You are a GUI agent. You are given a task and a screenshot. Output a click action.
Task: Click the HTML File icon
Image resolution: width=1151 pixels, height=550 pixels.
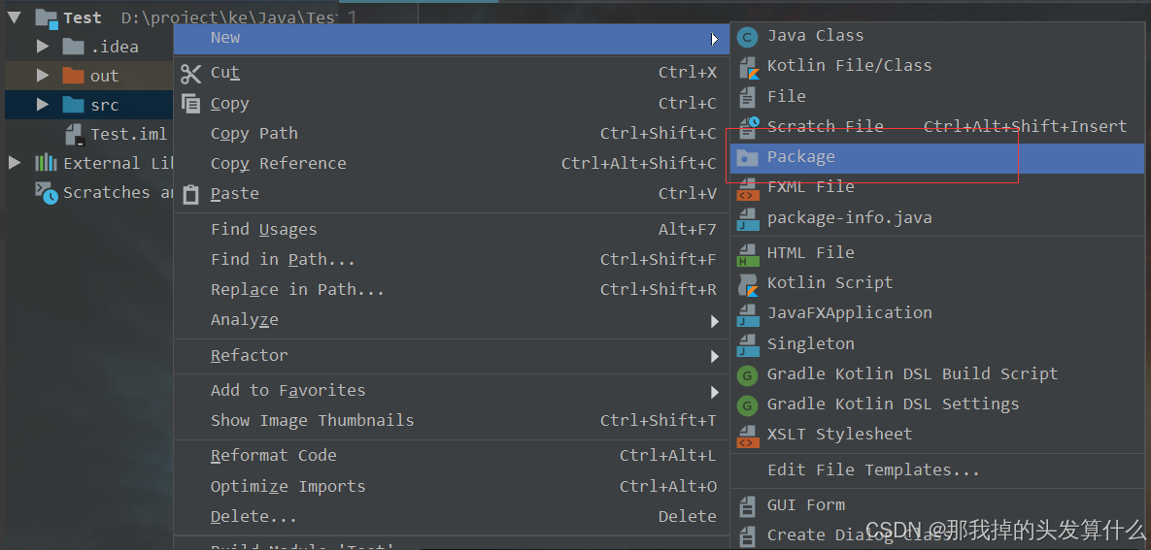coord(747,254)
